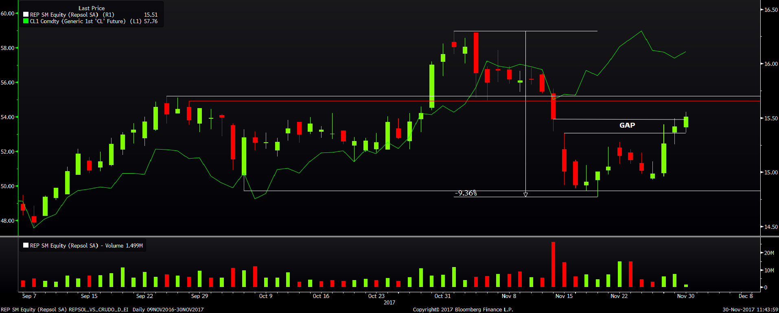The image size is (779, 313).
Task: Click the 50.00 left axis label
Action: [x=7, y=186]
